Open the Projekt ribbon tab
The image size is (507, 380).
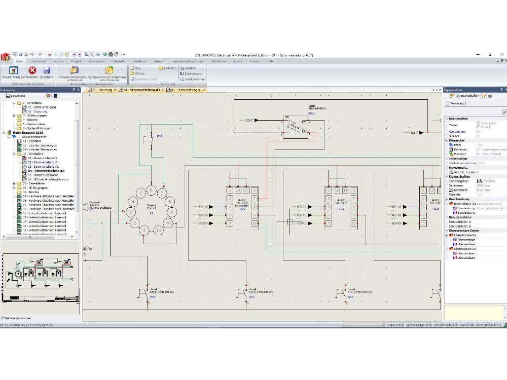(76, 61)
